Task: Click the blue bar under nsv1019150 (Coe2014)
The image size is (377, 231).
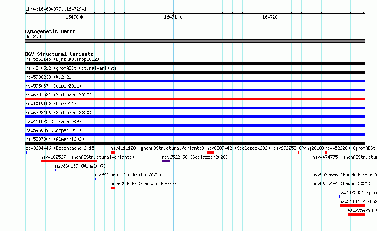Action: pos(195,108)
